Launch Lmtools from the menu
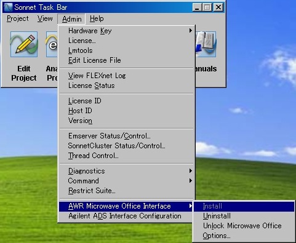The height and width of the screenshot is (243, 296). (x=126, y=50)
